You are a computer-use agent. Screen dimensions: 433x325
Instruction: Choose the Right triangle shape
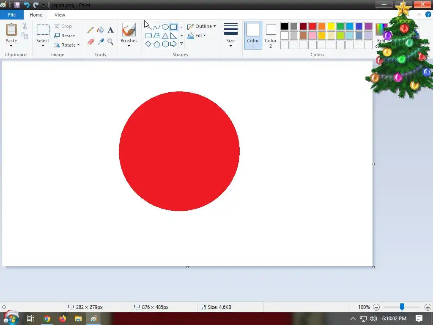(x=173, y=36)
